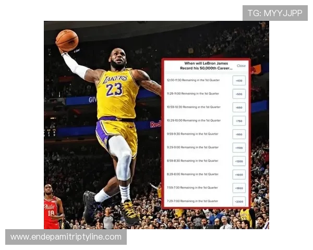Tap the +750 odds button
This screenshot has width=313, height=250.
pyautogui.click(x=239, y=121)
